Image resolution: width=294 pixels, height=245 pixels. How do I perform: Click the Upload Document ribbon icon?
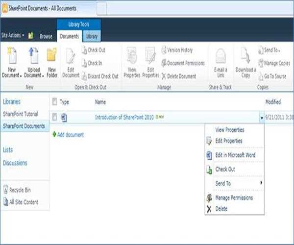[34, 56]
